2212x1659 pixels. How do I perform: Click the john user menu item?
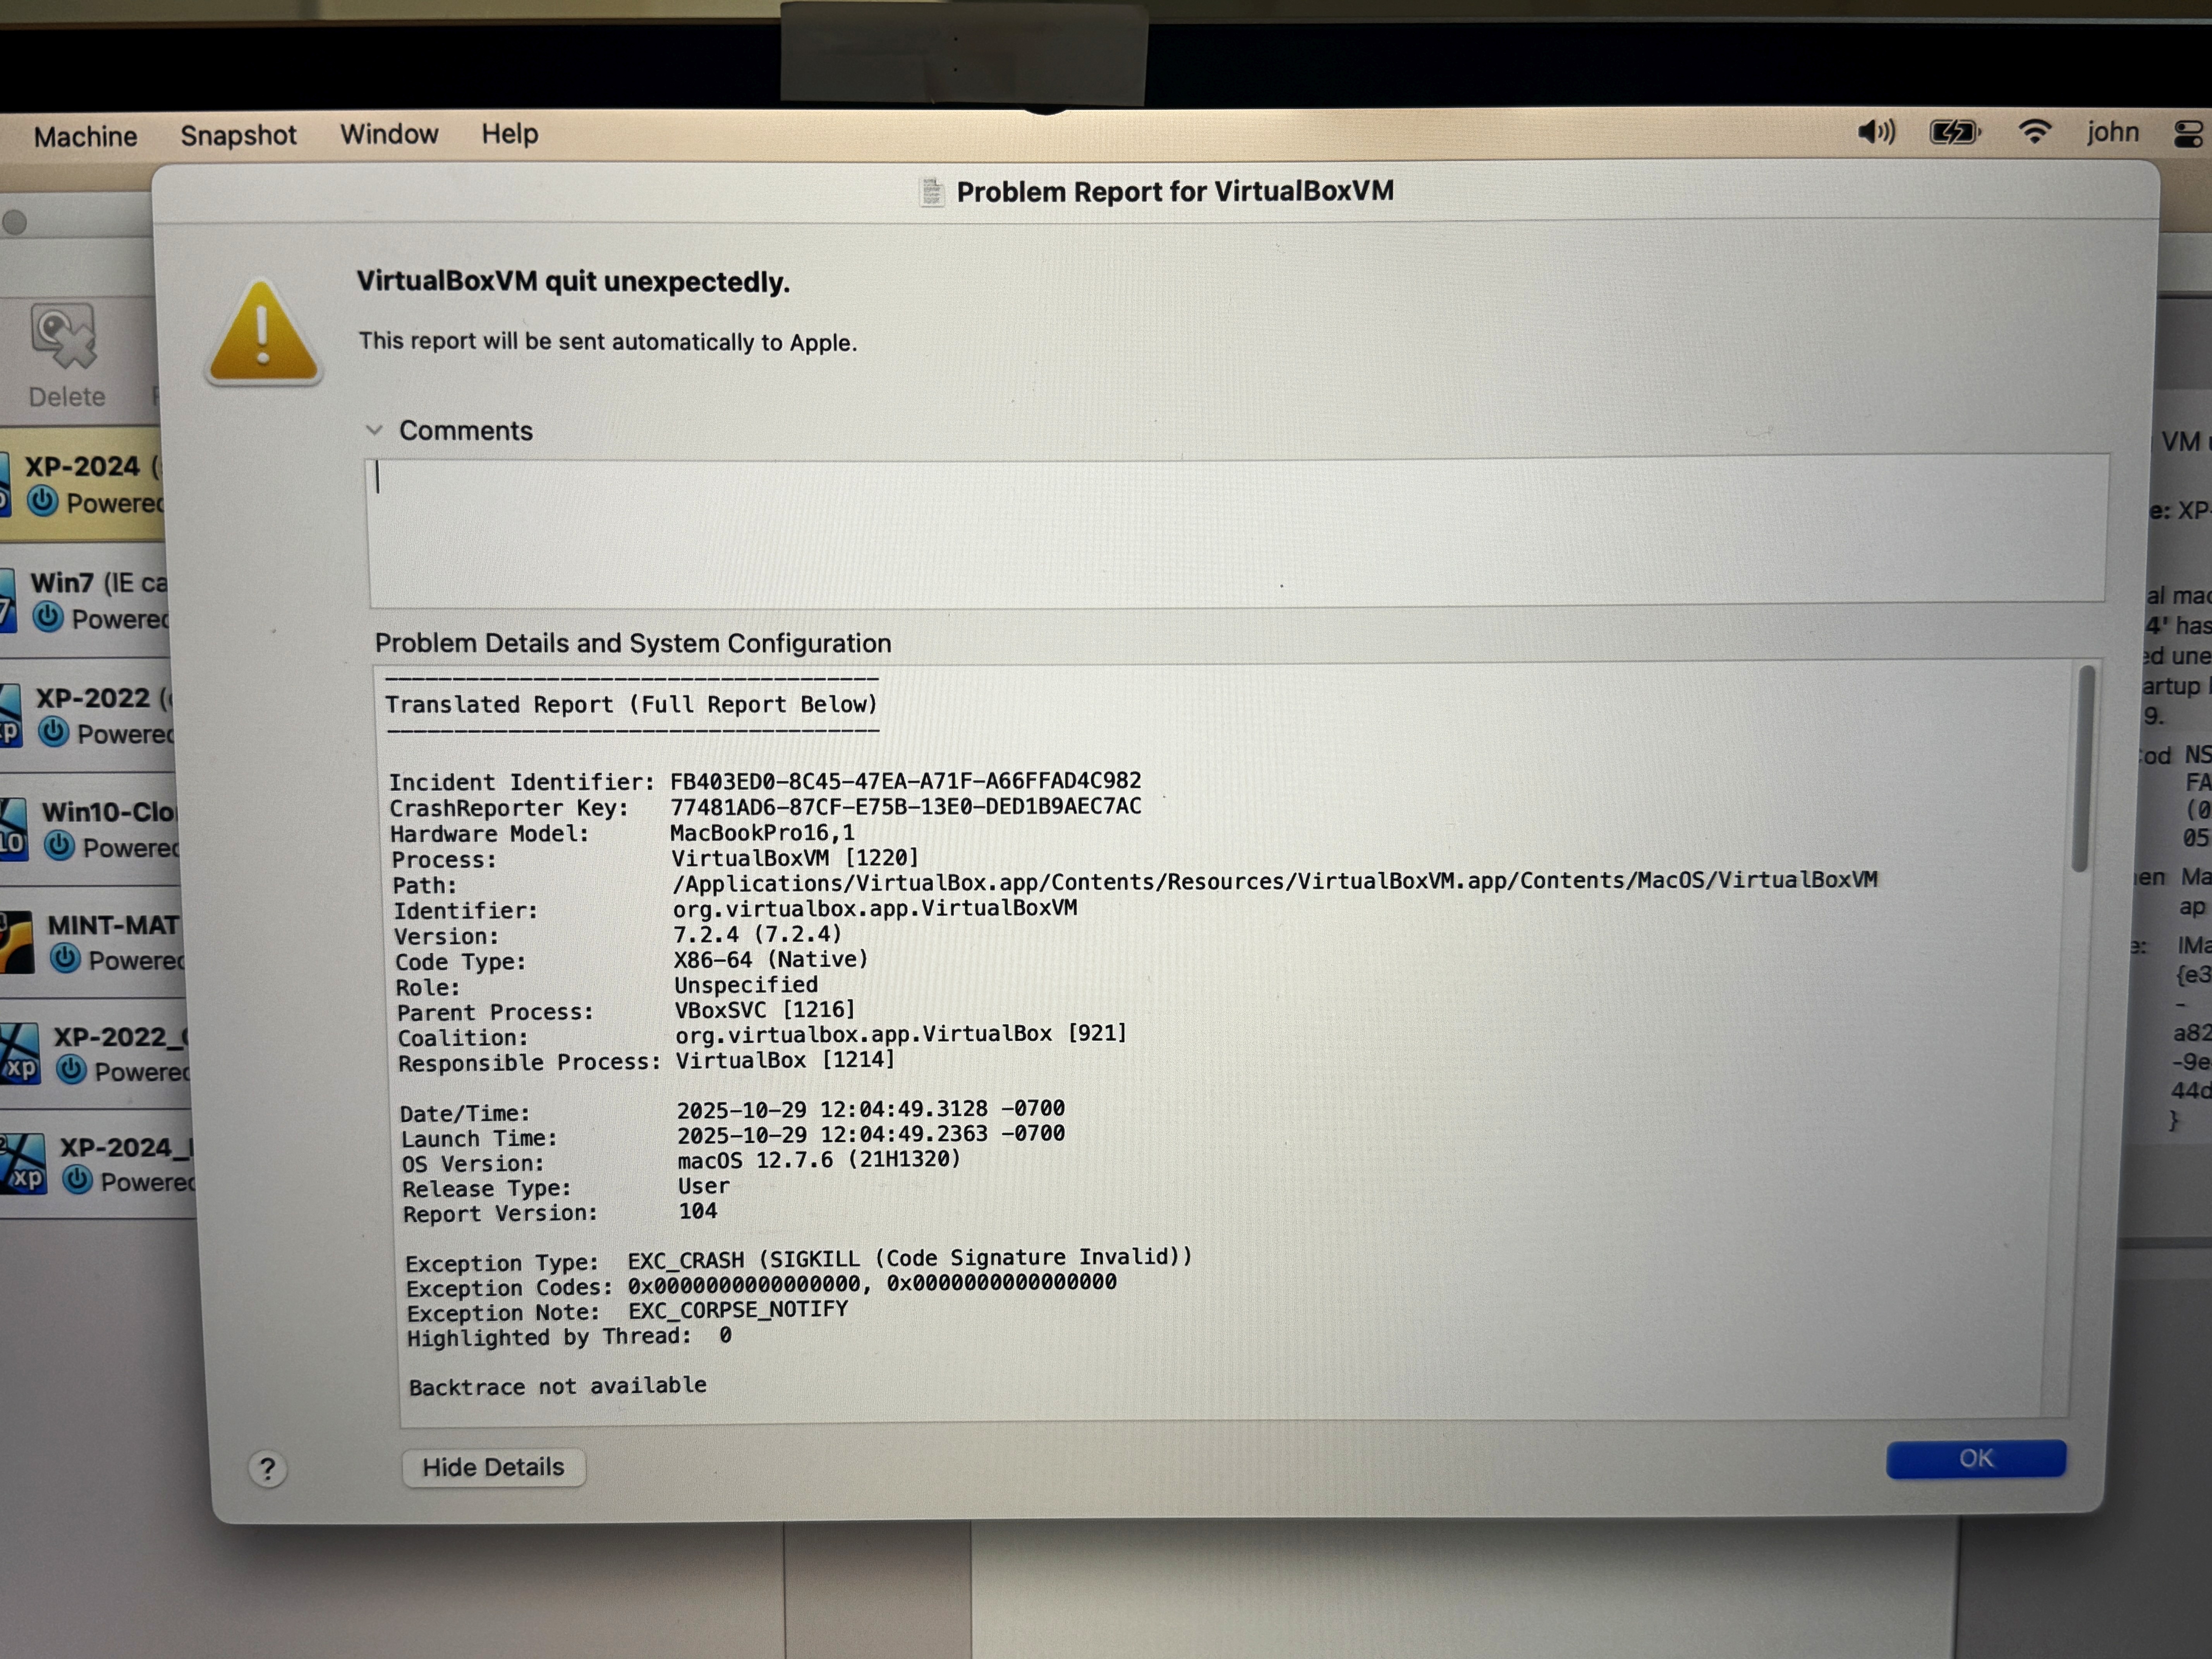(2112, 132)
